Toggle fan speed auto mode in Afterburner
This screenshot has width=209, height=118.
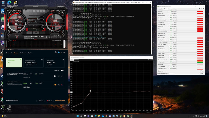point(27,30)
